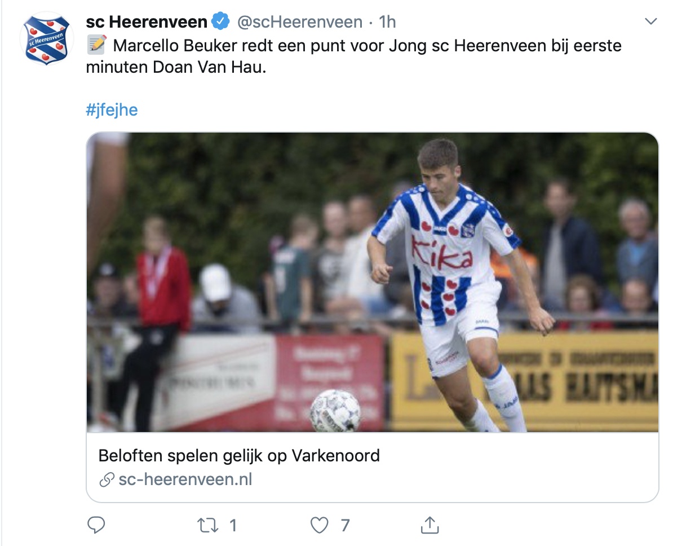Open the footballer photo in the link card
This screenshot has width=673, height=546.
[372, 282]
